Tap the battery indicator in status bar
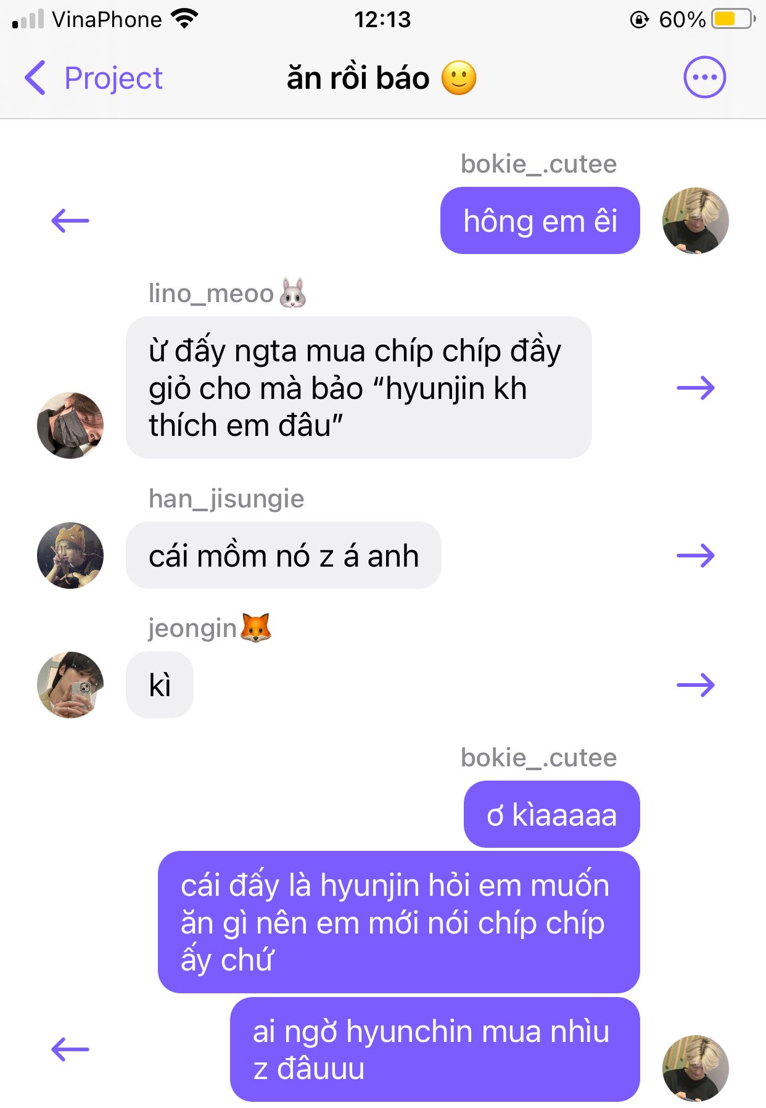 click(x=733, y=19)
